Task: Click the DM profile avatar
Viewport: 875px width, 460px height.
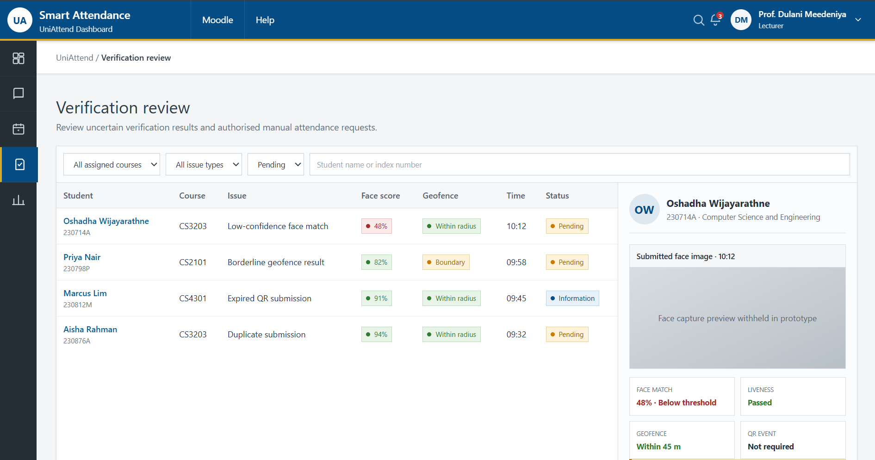Action: pyautogui.click(x=741, y=20)
